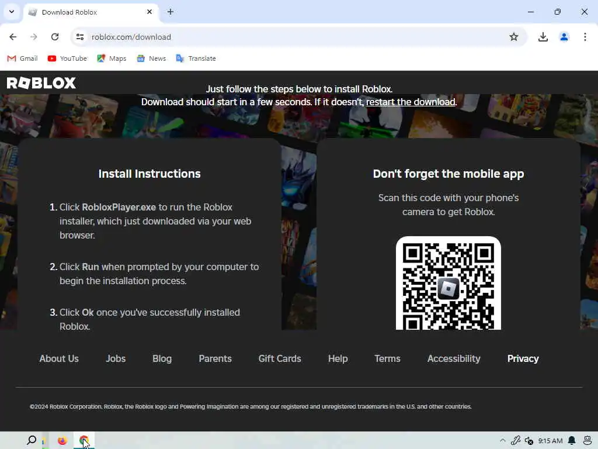Open the Help footer link
This screenshot has width=598, height=449.
(338, 359)
